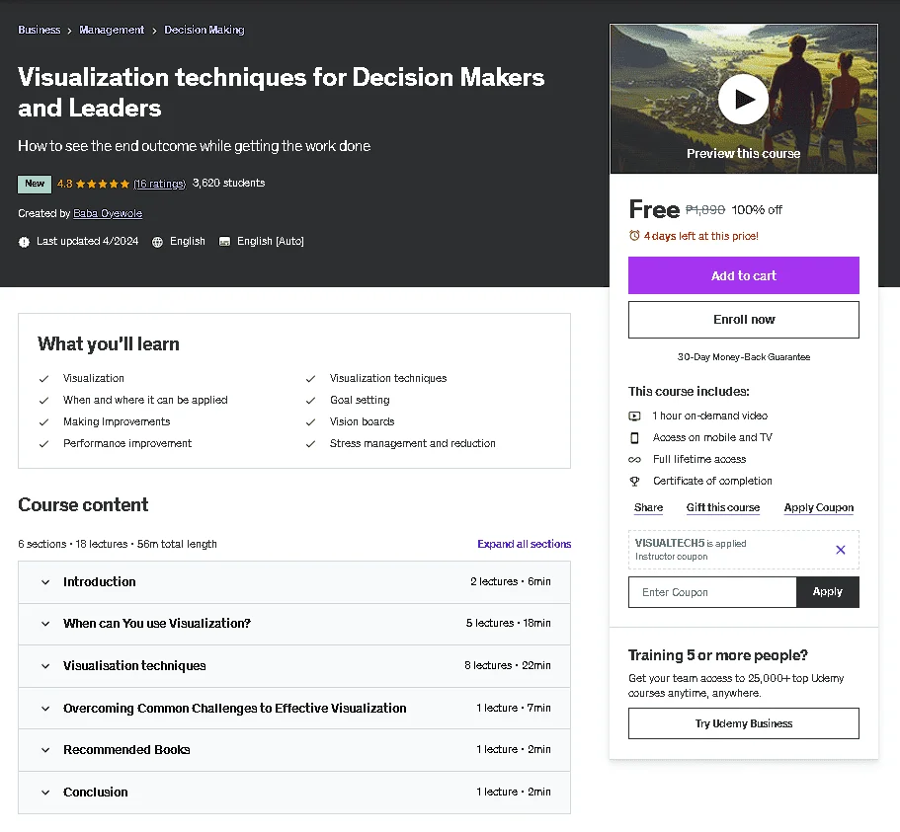
Task: Click the Preview this course caption
Action: pos(743,154)
